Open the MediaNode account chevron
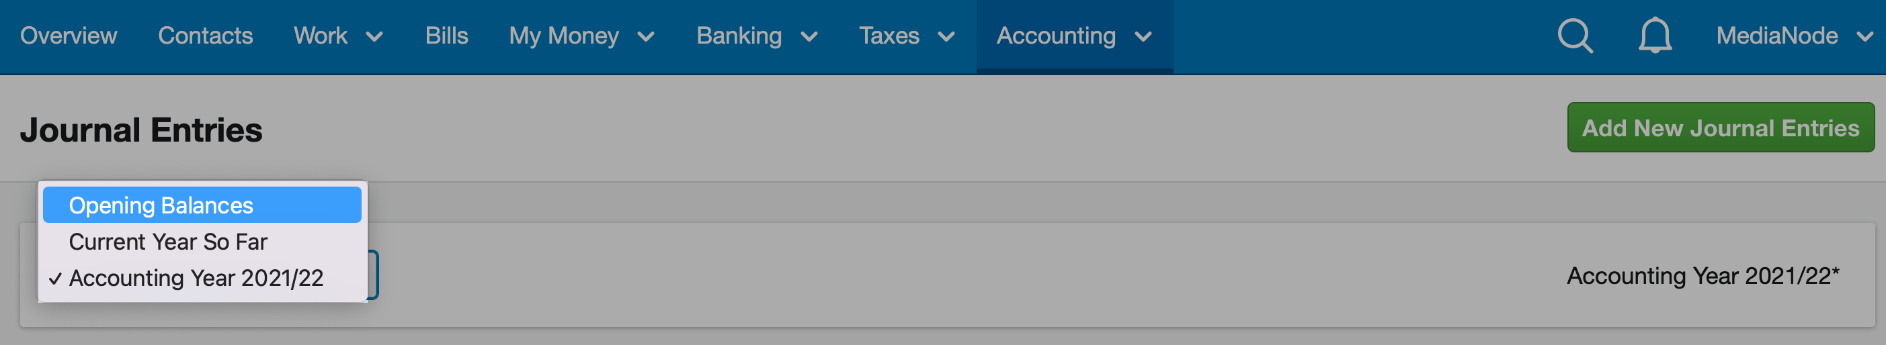 pos(1866,36)
